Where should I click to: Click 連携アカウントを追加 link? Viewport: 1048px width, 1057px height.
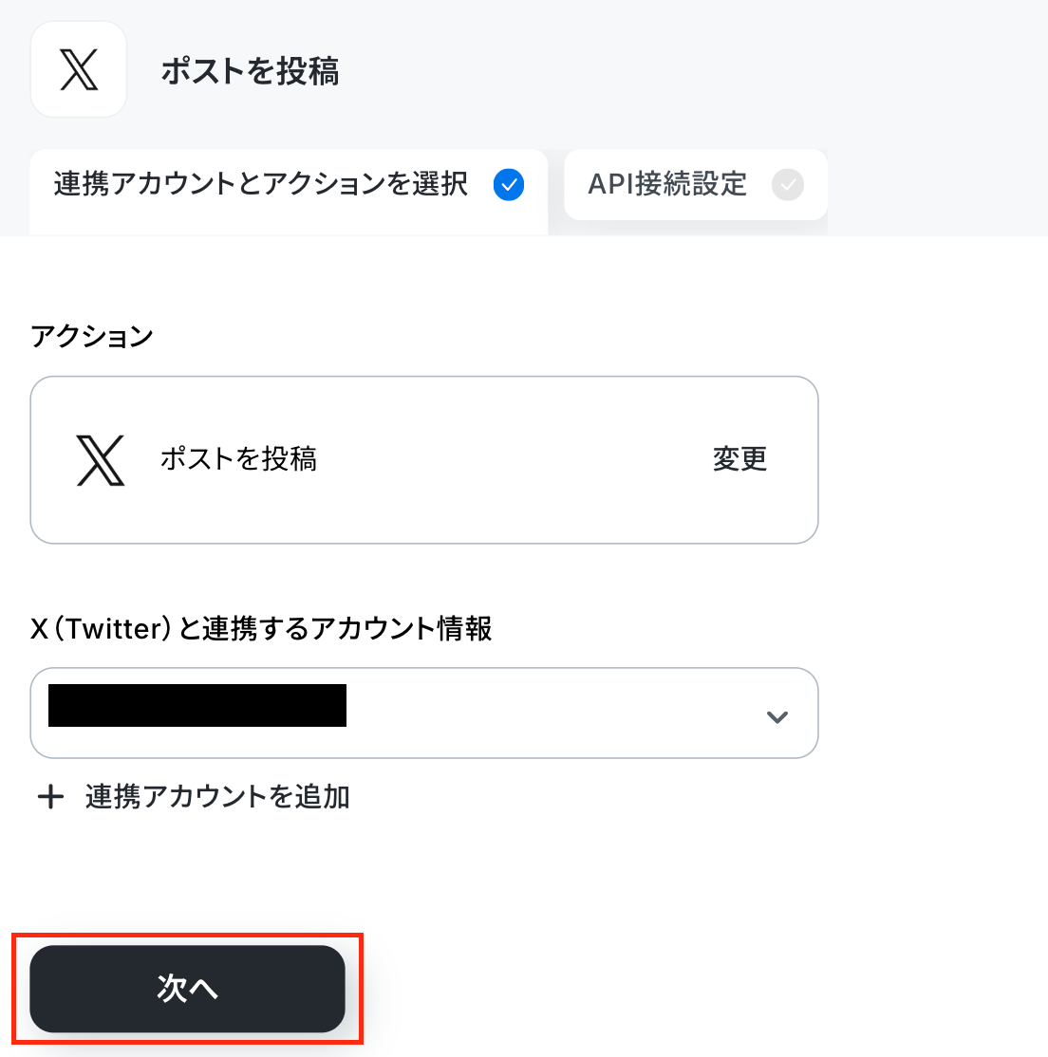point(217,797)
